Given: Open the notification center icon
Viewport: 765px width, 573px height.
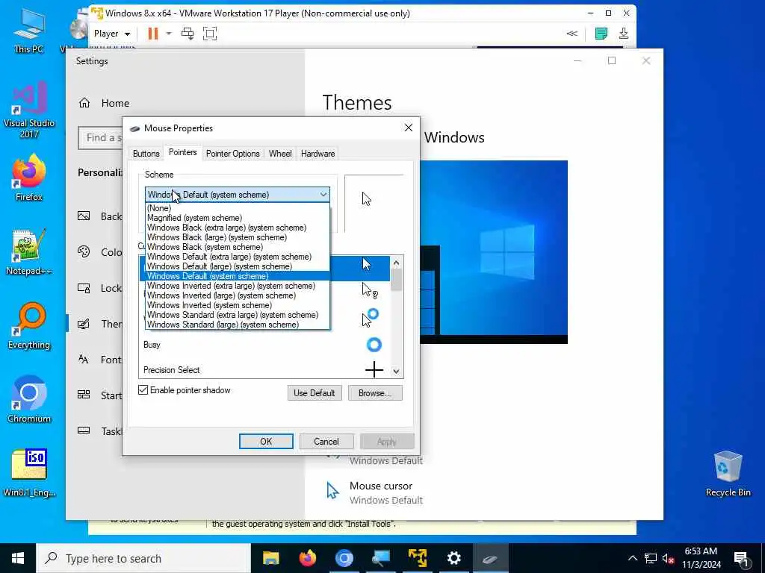Looking at the screenshot, I should 741,559.
